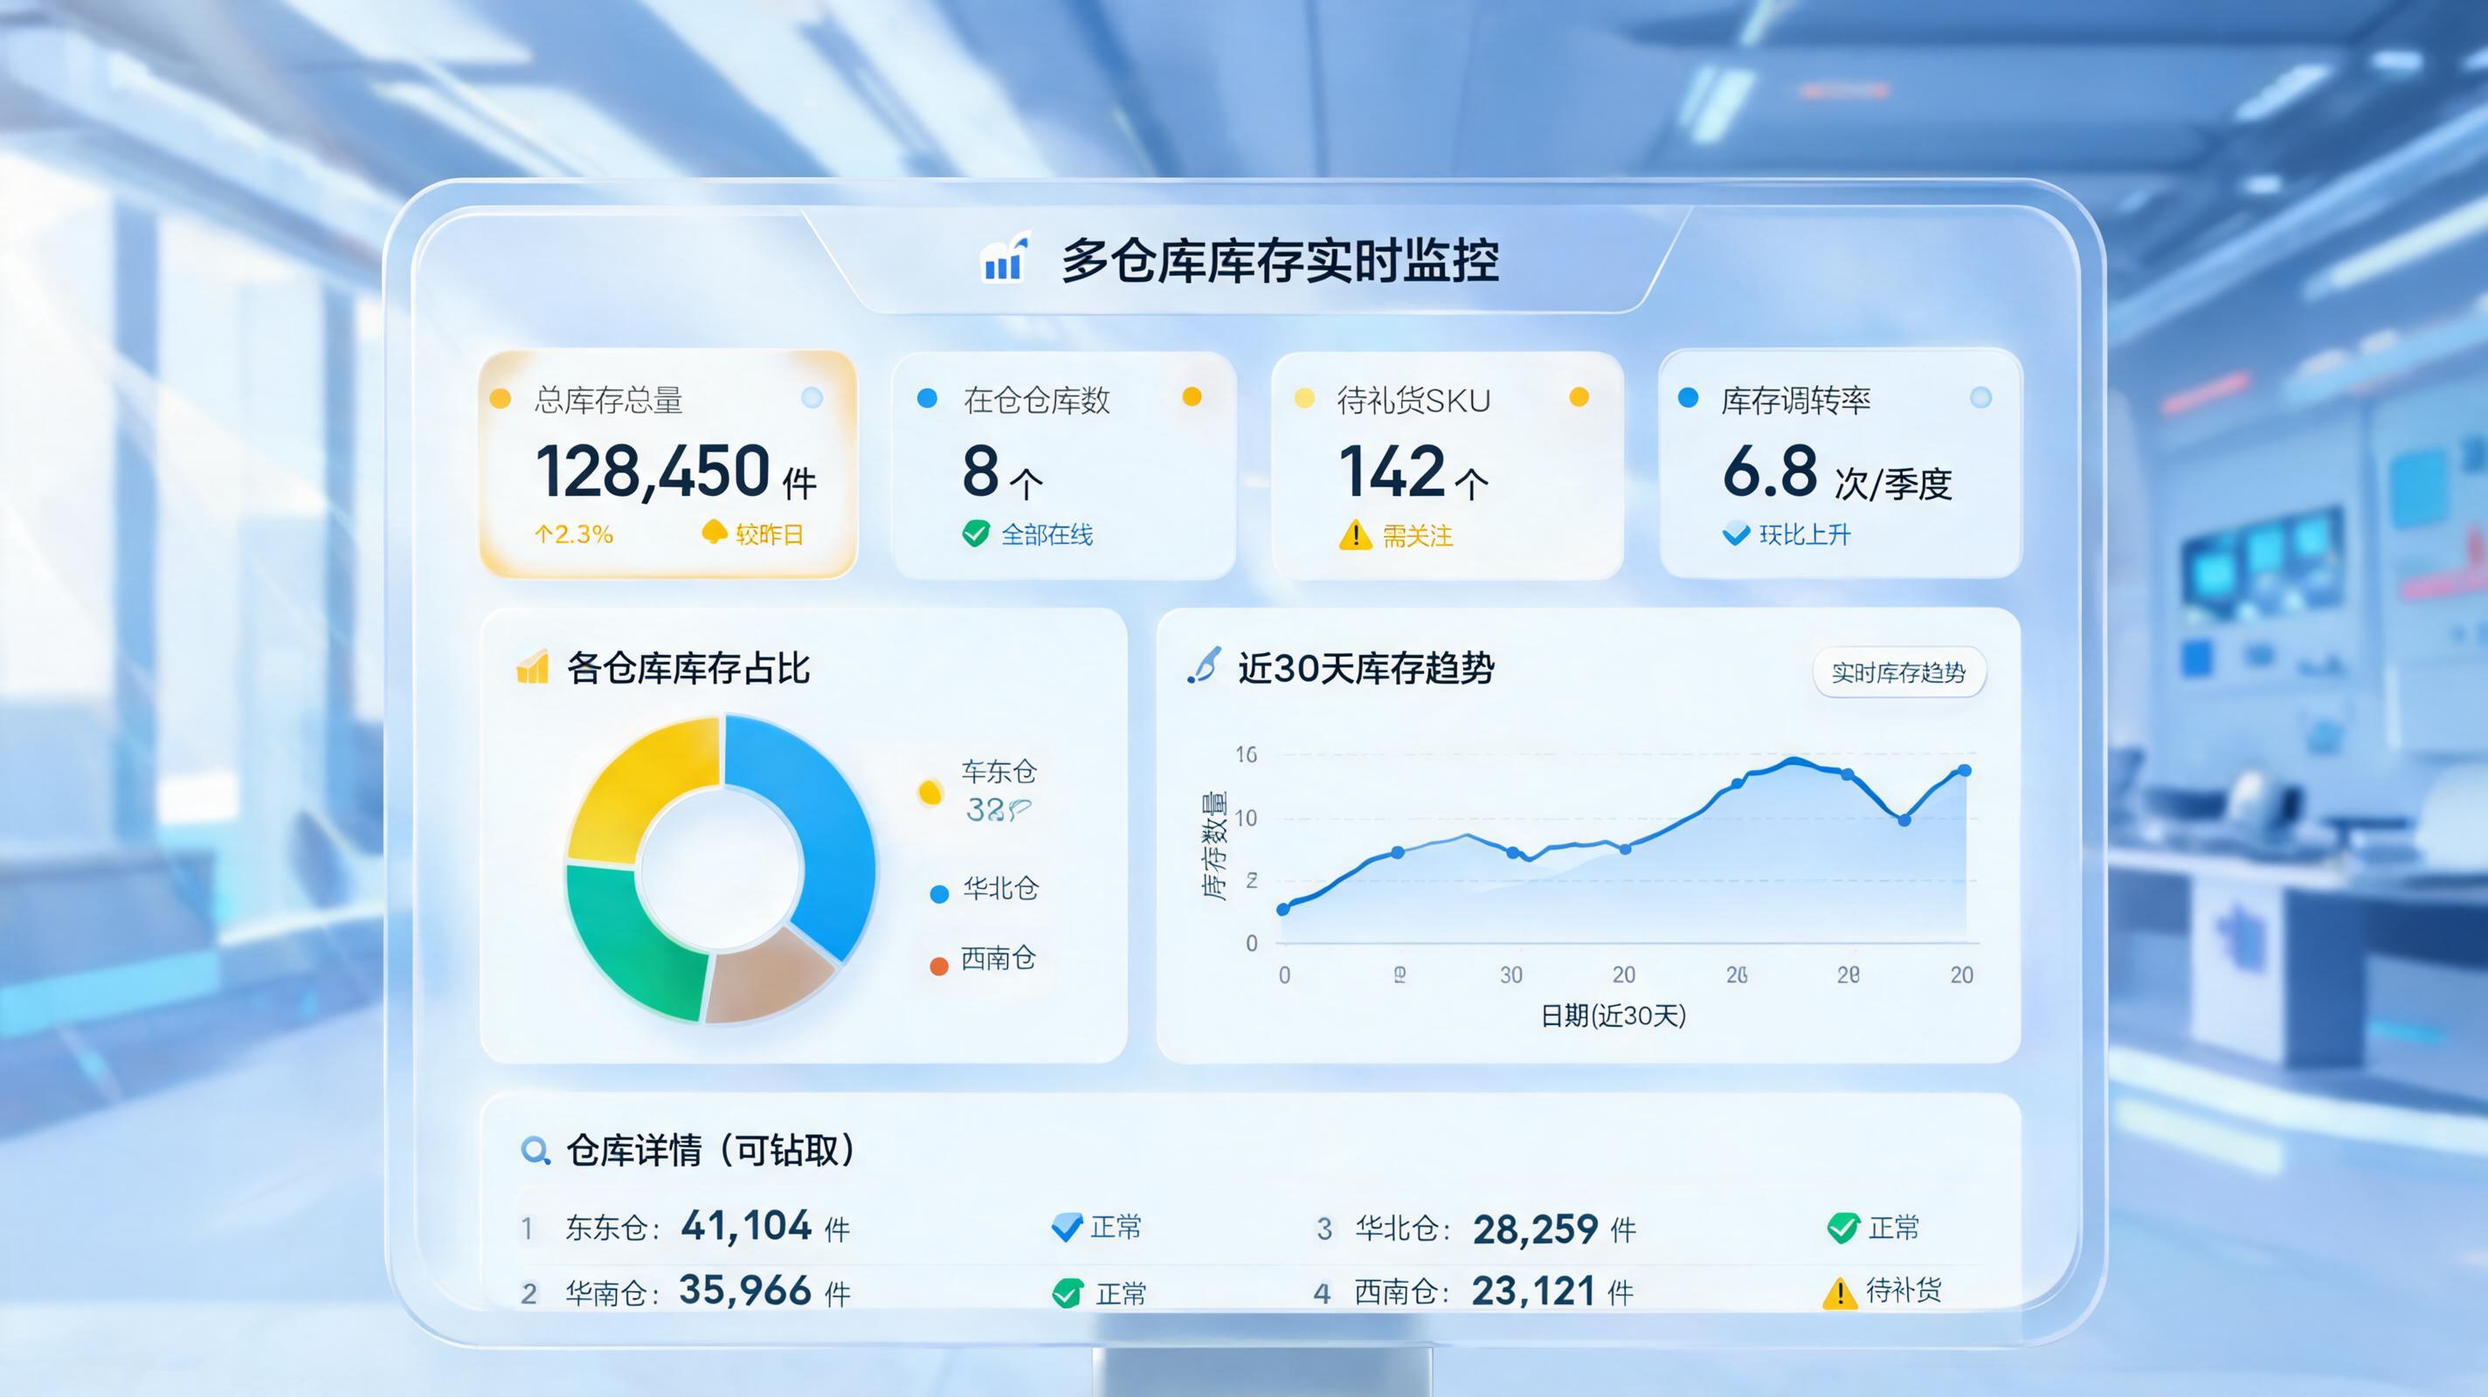
Task: Click the 近30天库存趋势 heading
Action: coord(1365,667)
